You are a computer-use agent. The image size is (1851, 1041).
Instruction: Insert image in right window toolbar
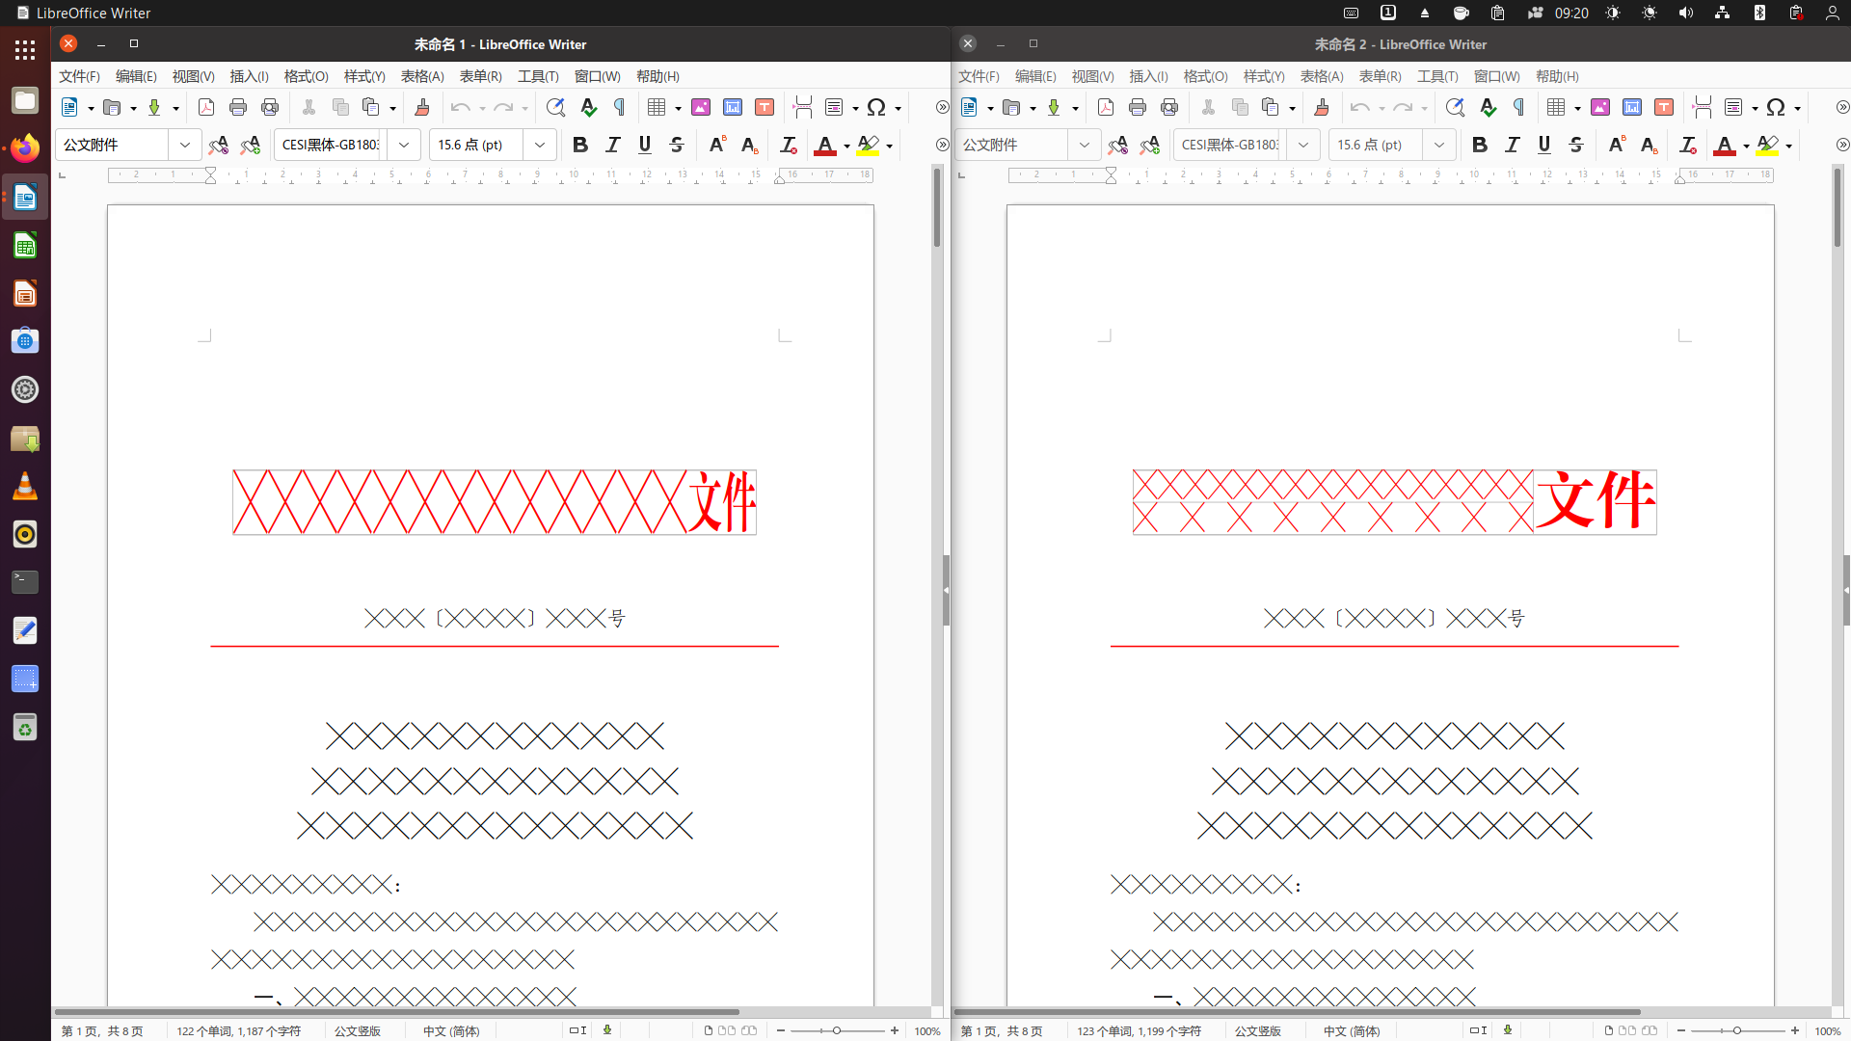(x=1600, y=107)
